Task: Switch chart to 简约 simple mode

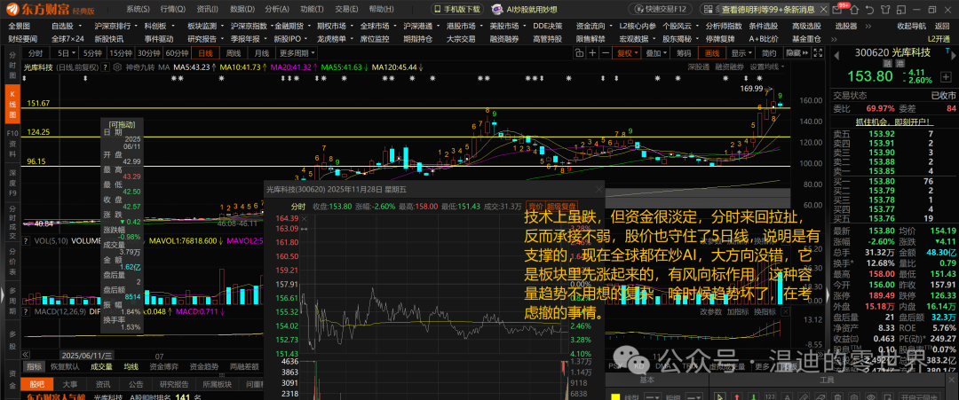Action: click(x=769, y=53)
